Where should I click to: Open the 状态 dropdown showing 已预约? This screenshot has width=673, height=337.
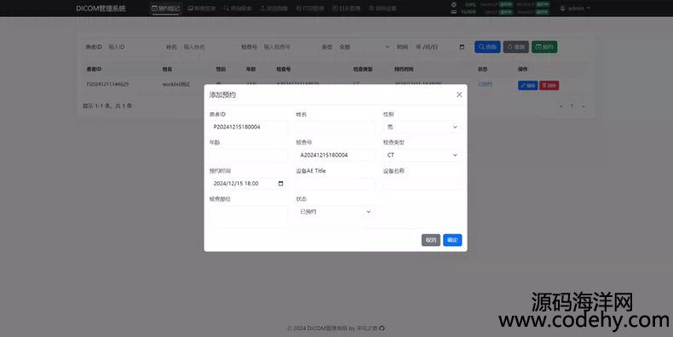pos(336,212)
